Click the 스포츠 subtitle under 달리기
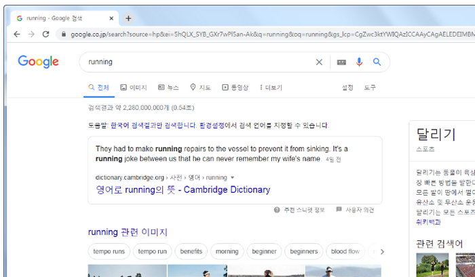Image resolution: width=475 pixels, height=277 pixels. 425,149
